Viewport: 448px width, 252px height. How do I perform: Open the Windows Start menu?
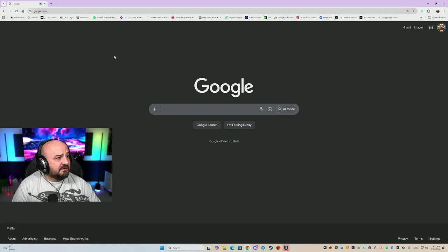(162, 248)
